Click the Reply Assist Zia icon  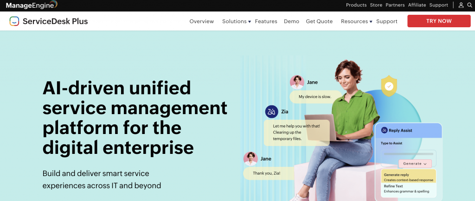click(x=385, y=130)
